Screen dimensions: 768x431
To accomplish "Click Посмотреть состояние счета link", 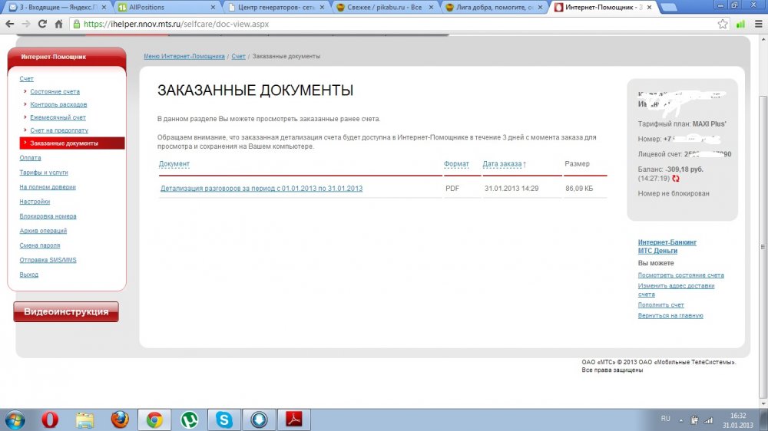I will pyautogui.click(x=680, y=275).
